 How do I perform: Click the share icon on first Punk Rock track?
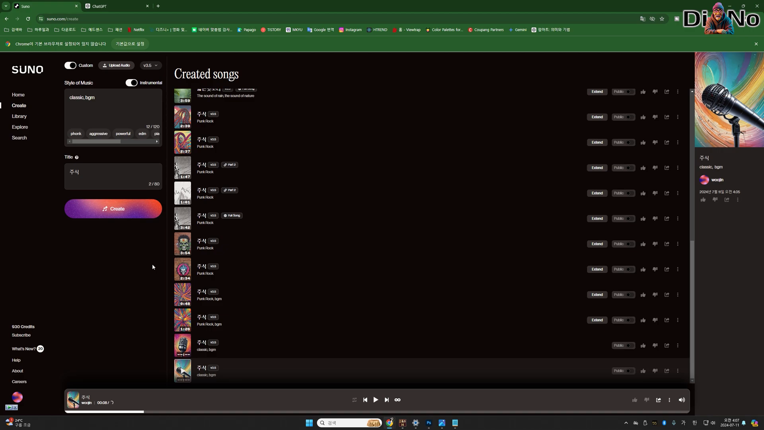(667, 117)
